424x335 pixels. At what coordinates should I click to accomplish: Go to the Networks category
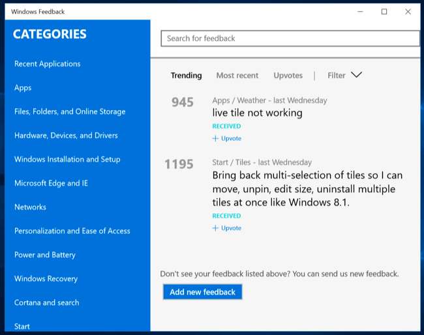30,207
